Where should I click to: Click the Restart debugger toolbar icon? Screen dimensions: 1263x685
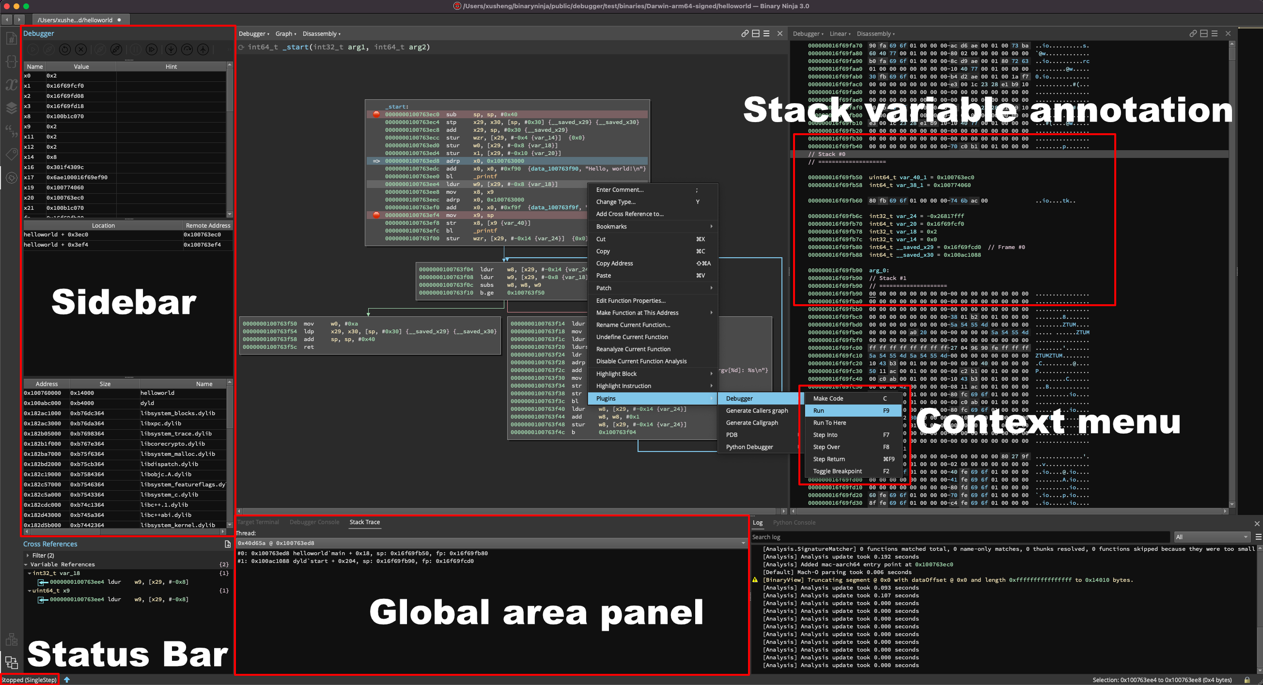(x=65, y=49)
